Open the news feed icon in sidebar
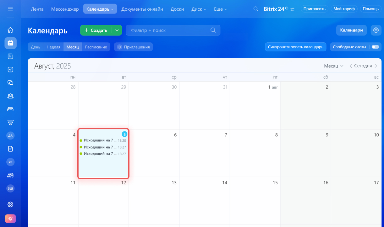This screenshot has width=384, height=227. click(10, 56)
